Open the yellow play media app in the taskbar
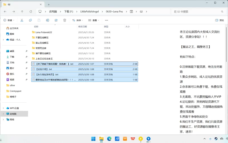 tap(141, 139)
